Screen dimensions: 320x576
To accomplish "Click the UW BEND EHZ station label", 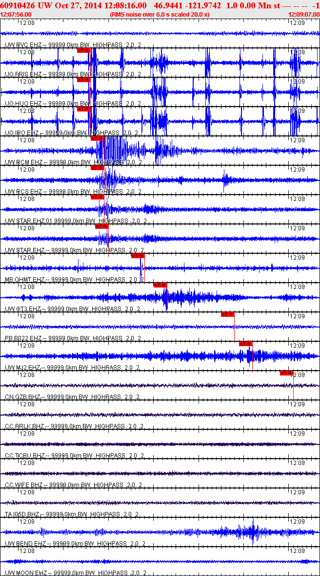I will pos(75,544).
